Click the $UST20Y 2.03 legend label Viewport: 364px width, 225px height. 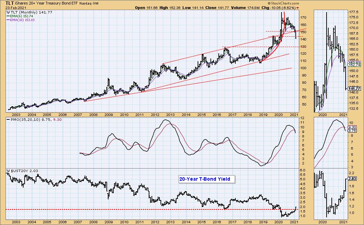click(24, 171)
